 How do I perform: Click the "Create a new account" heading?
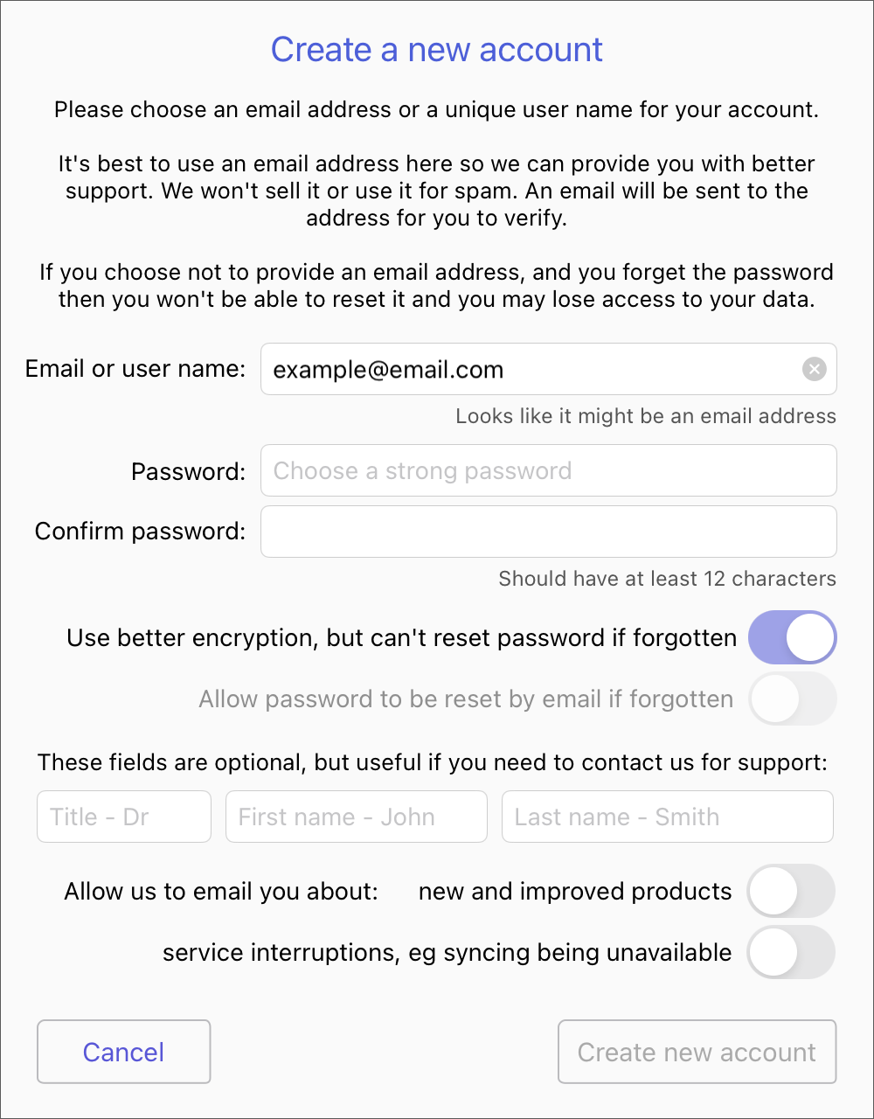(436, 50)
